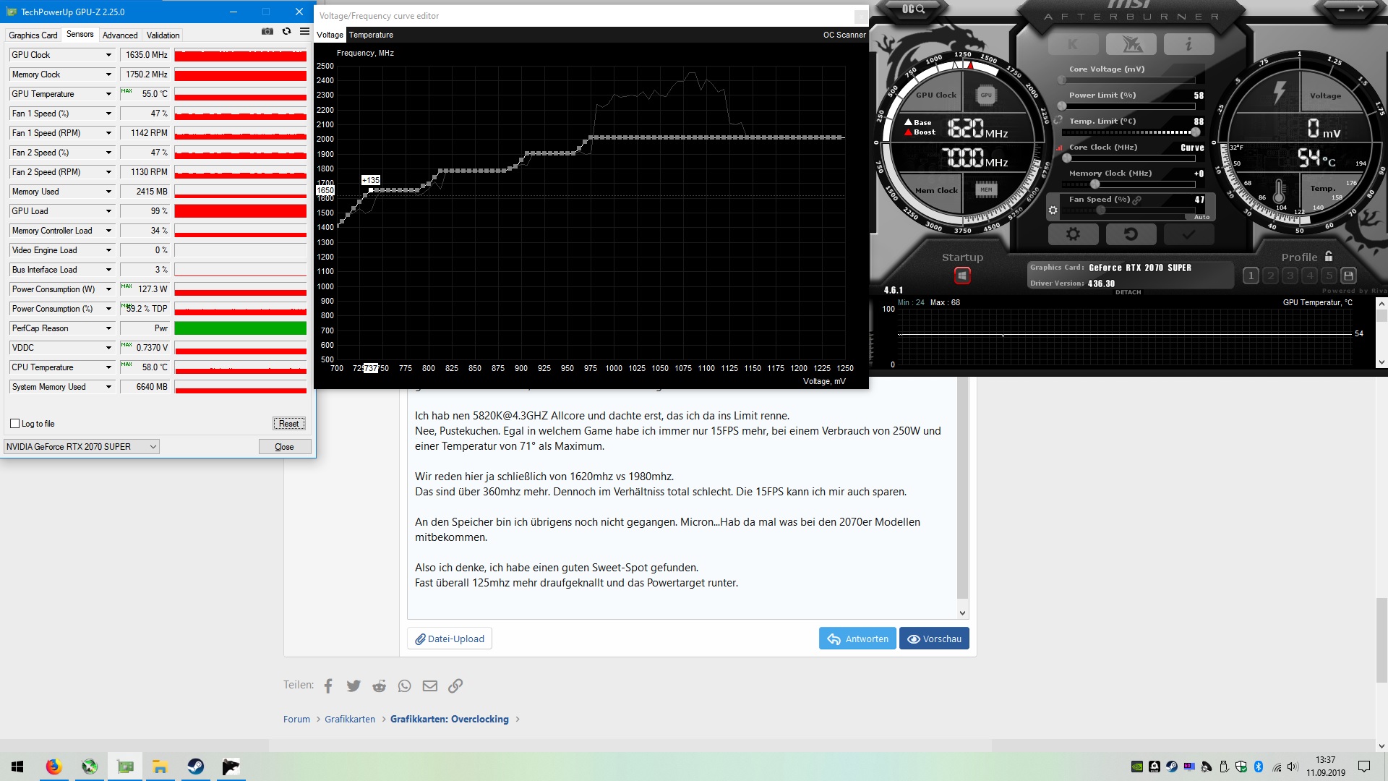The width and height of the screenshot is (1388, 781).
Task: Take GPU-Z screenshot with camera icon
Action: click(x=267, y=32)
